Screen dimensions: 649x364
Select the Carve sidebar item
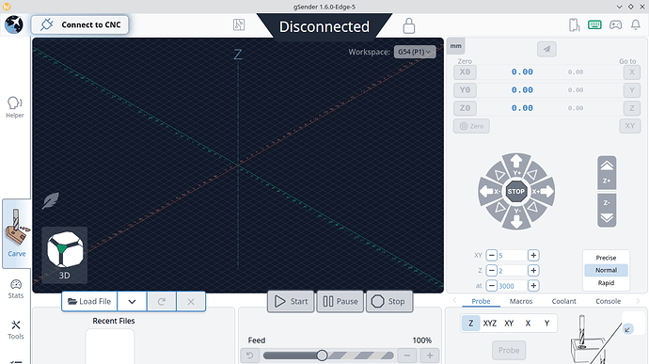pyautogui.click(x=16, y=233)
